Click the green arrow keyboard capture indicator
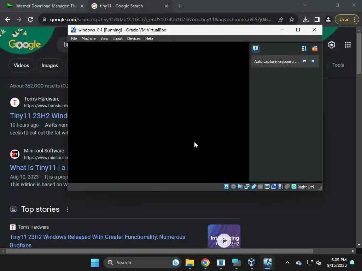362x271 pixels. [x=294, y=187]
